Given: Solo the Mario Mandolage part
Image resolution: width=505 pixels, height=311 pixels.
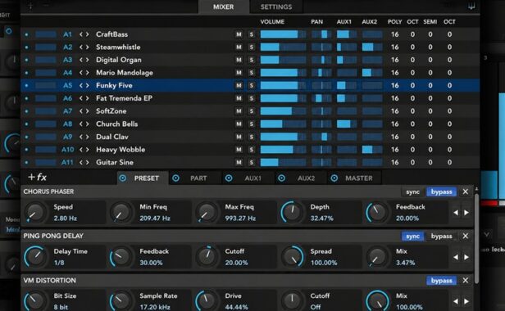Looking at the screenshot, I should pyautogui.click(x=251, y=73).
